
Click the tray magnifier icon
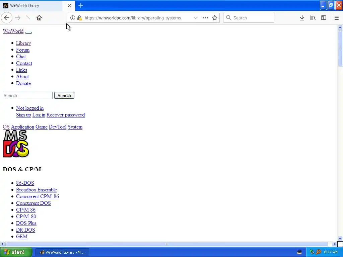318,252
